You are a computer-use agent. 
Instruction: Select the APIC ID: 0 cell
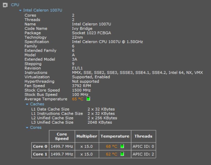[x=143, y=146]
